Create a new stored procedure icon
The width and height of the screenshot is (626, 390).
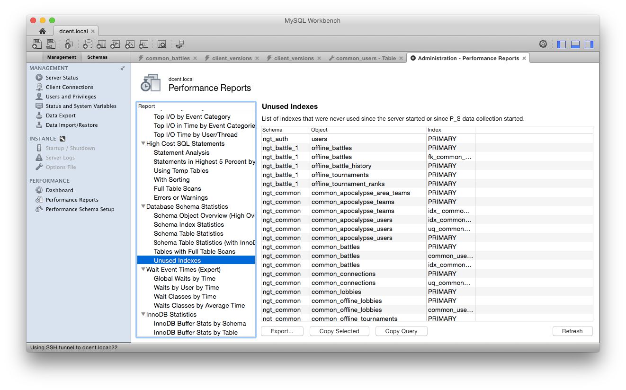coord(129,44)
